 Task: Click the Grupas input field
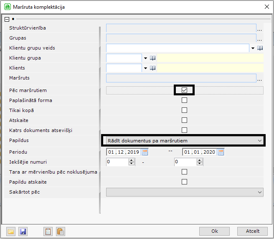point(181,38)
